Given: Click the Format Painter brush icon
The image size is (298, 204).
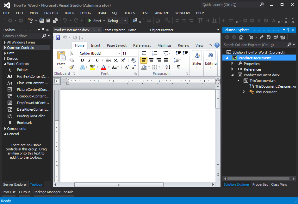Looking at the screenshot, I should click(x=71, y=67).
